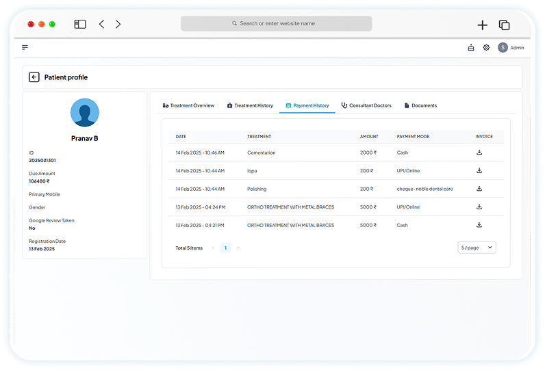Click the INVOICE column header
Image resolution: width=545 pixels, height=370 pixels.
pyautogui.click(x=484, y=137)
